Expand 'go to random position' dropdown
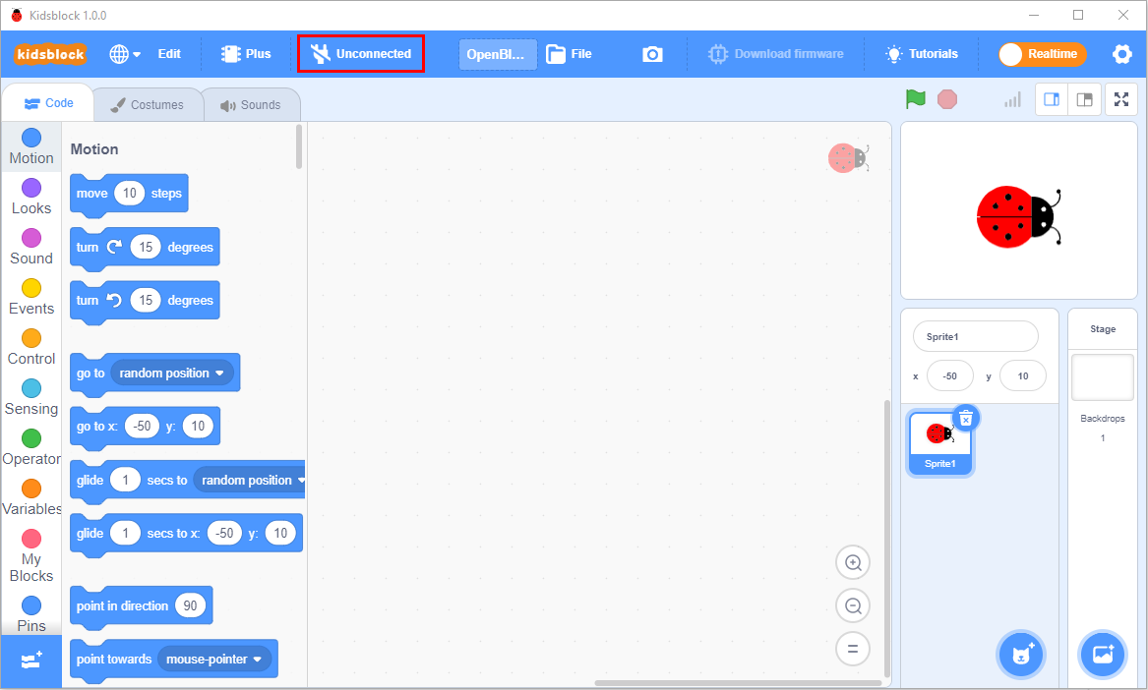Image resolution: width=1148 pixels, height=690 pixels. coord(219,374)
